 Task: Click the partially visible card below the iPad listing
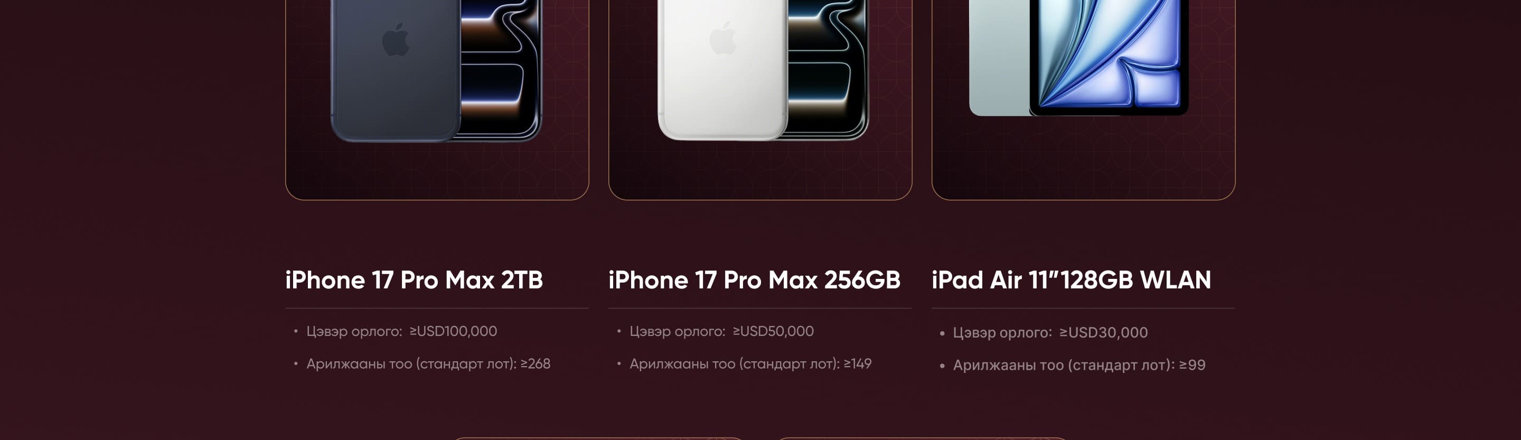pos(922,439)
